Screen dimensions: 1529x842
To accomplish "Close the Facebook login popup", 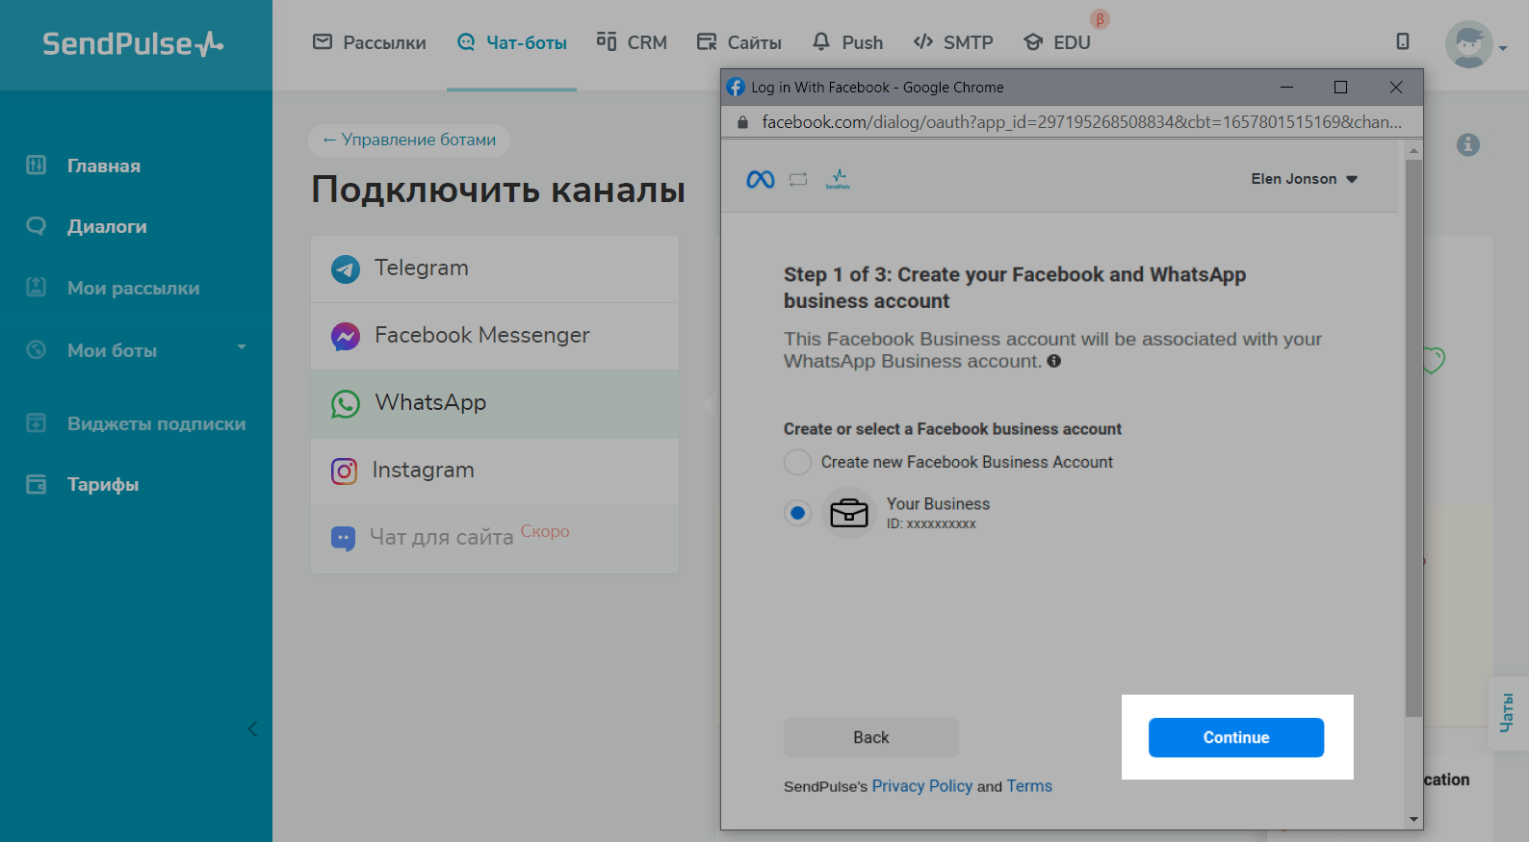I will pyautogui.click(x=1396, y=87).
